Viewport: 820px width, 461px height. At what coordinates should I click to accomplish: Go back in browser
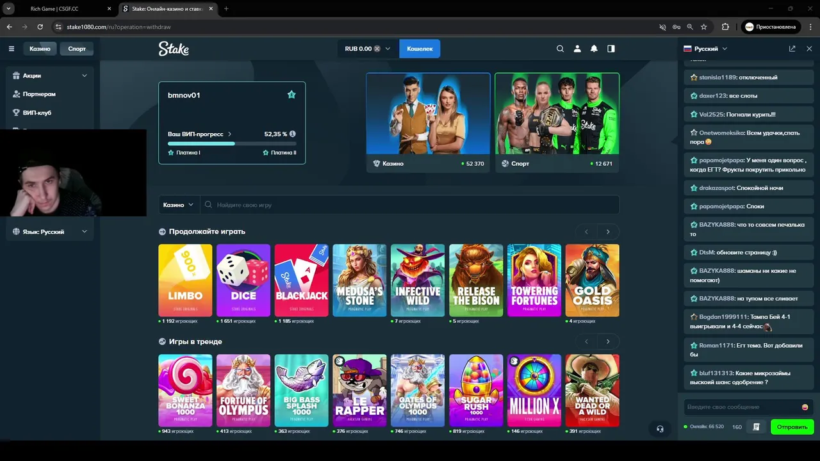(9, 27)
